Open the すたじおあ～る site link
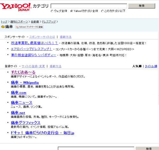 click(23, 72)
